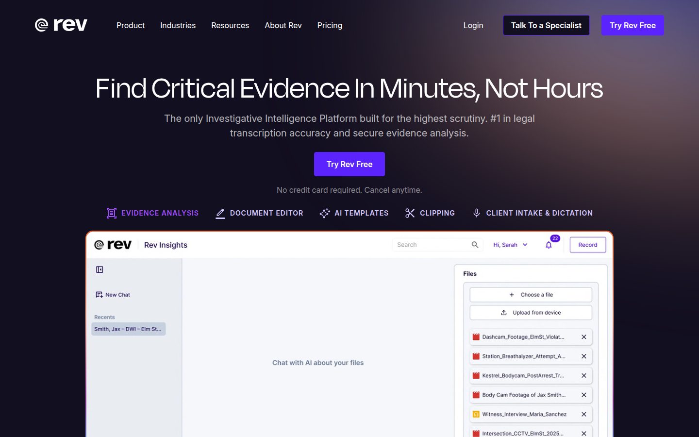Click the video icon of Dashcam_Footage file
This screenshot has width=699, height=437.
pyautogui.click(x=476, y=337)
